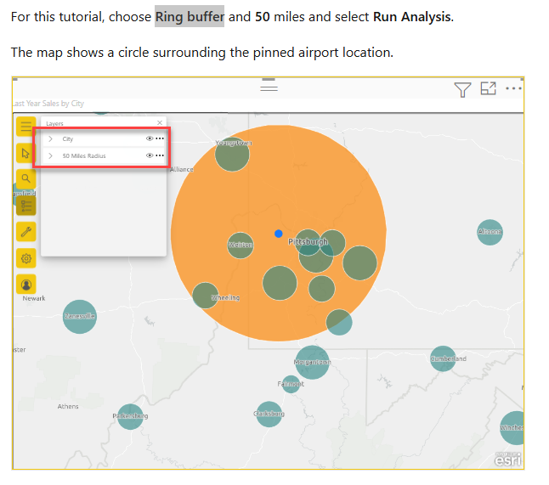Open the analysis wrench tool
Screen dimensions: 549x485
point(25,232)
